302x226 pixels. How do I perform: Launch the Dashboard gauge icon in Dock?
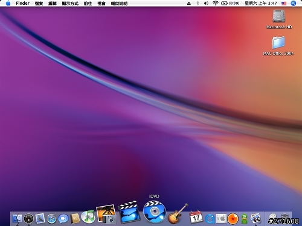point(28,219)
